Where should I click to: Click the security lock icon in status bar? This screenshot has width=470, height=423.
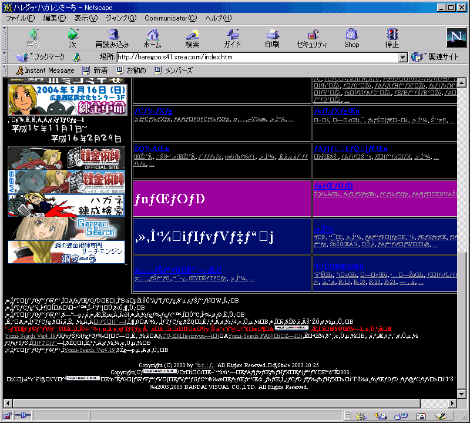coord(8,415)
